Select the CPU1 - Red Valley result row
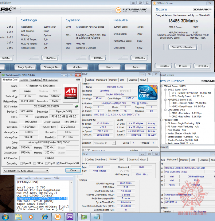The height and width of the screenshot is (221, 215). point(186,113)
